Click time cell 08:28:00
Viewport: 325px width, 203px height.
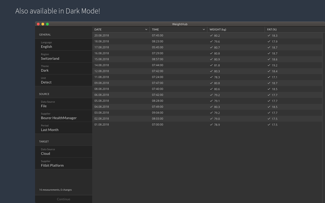click(x=158, y=101)
